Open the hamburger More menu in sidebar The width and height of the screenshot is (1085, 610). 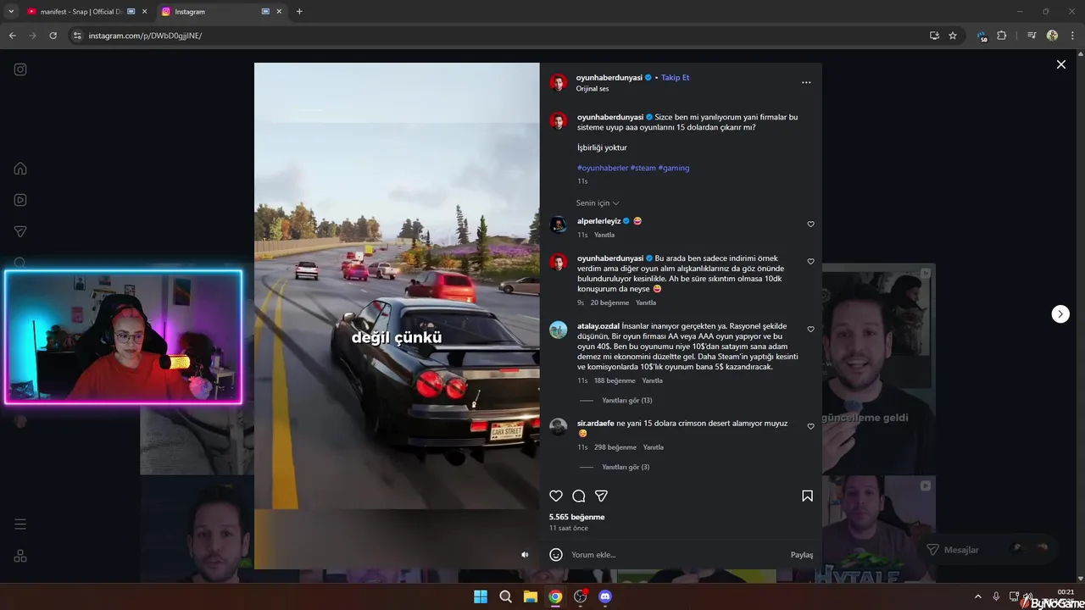(20, 524)
